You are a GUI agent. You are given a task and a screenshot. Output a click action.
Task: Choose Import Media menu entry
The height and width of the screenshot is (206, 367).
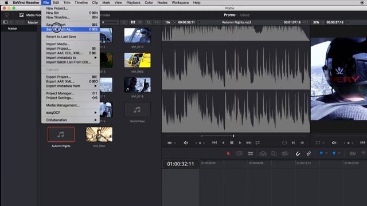tap(71, 44)
